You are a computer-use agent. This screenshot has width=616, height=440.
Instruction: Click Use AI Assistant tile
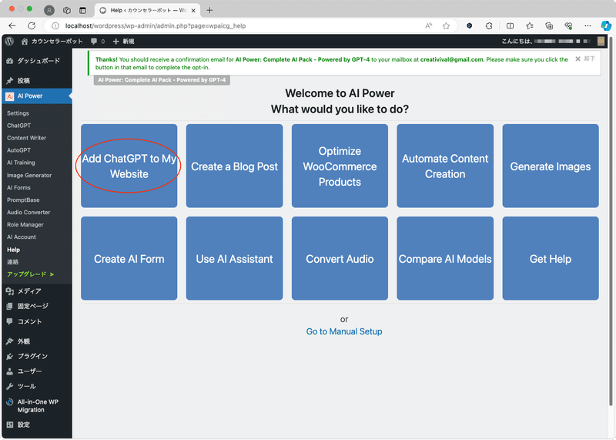pos(235,258)
